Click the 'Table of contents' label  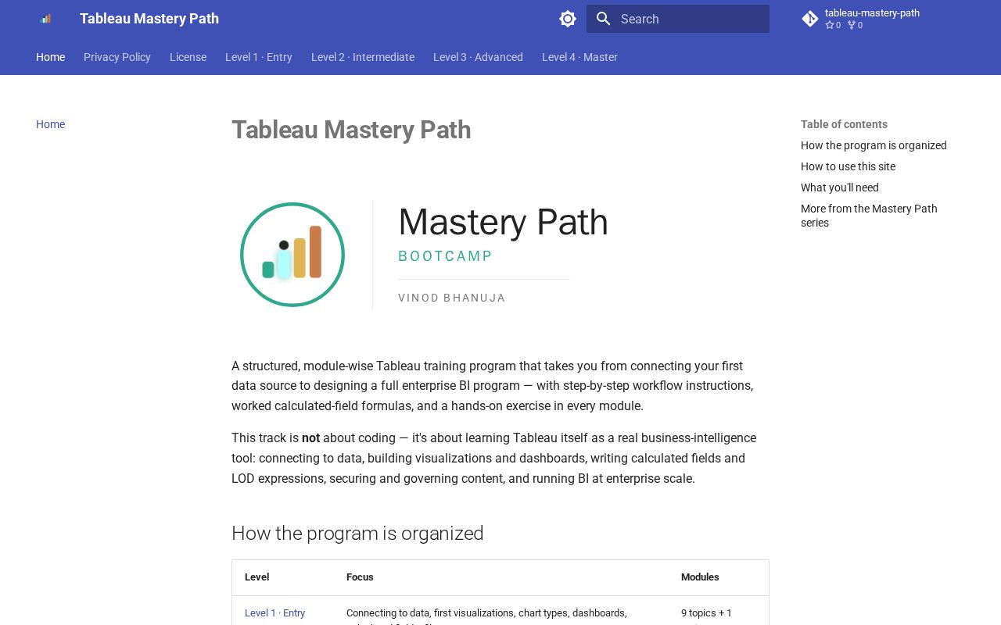point(844,124)
